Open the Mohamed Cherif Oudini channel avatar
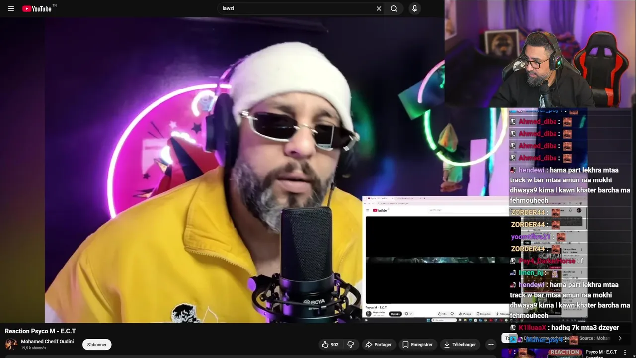 click(x=11, y=344)
